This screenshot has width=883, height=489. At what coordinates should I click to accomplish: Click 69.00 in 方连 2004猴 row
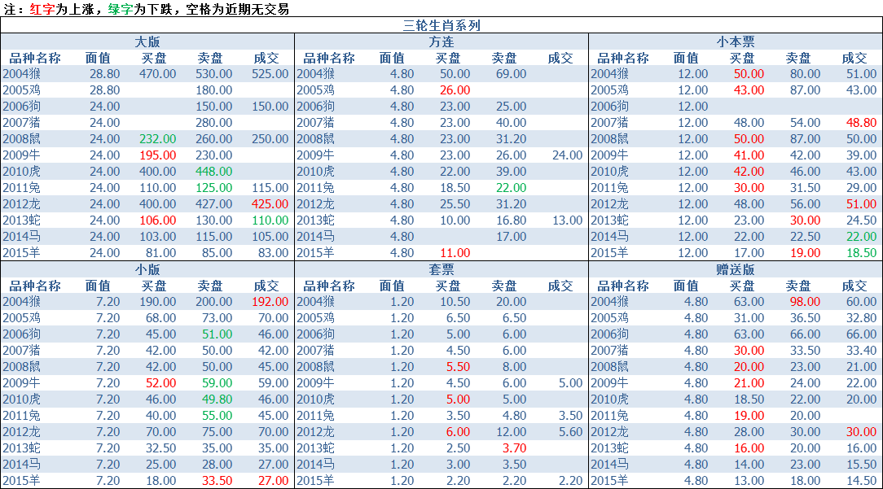512,74
